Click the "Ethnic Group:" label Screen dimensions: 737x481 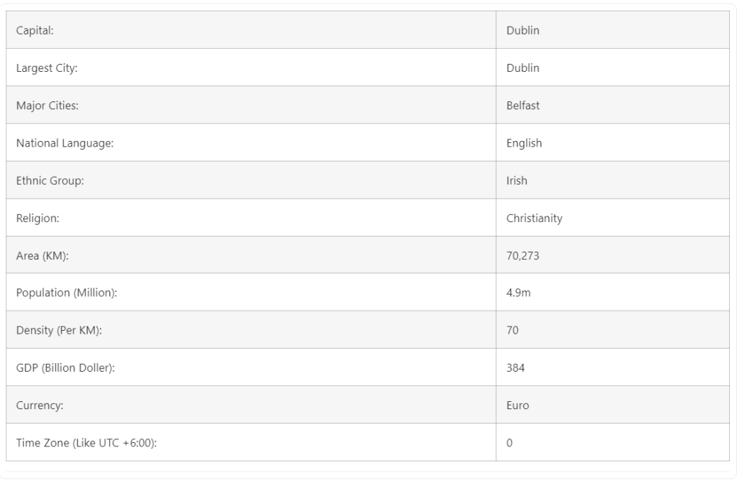pyautogui.click(x=50, y=180)
